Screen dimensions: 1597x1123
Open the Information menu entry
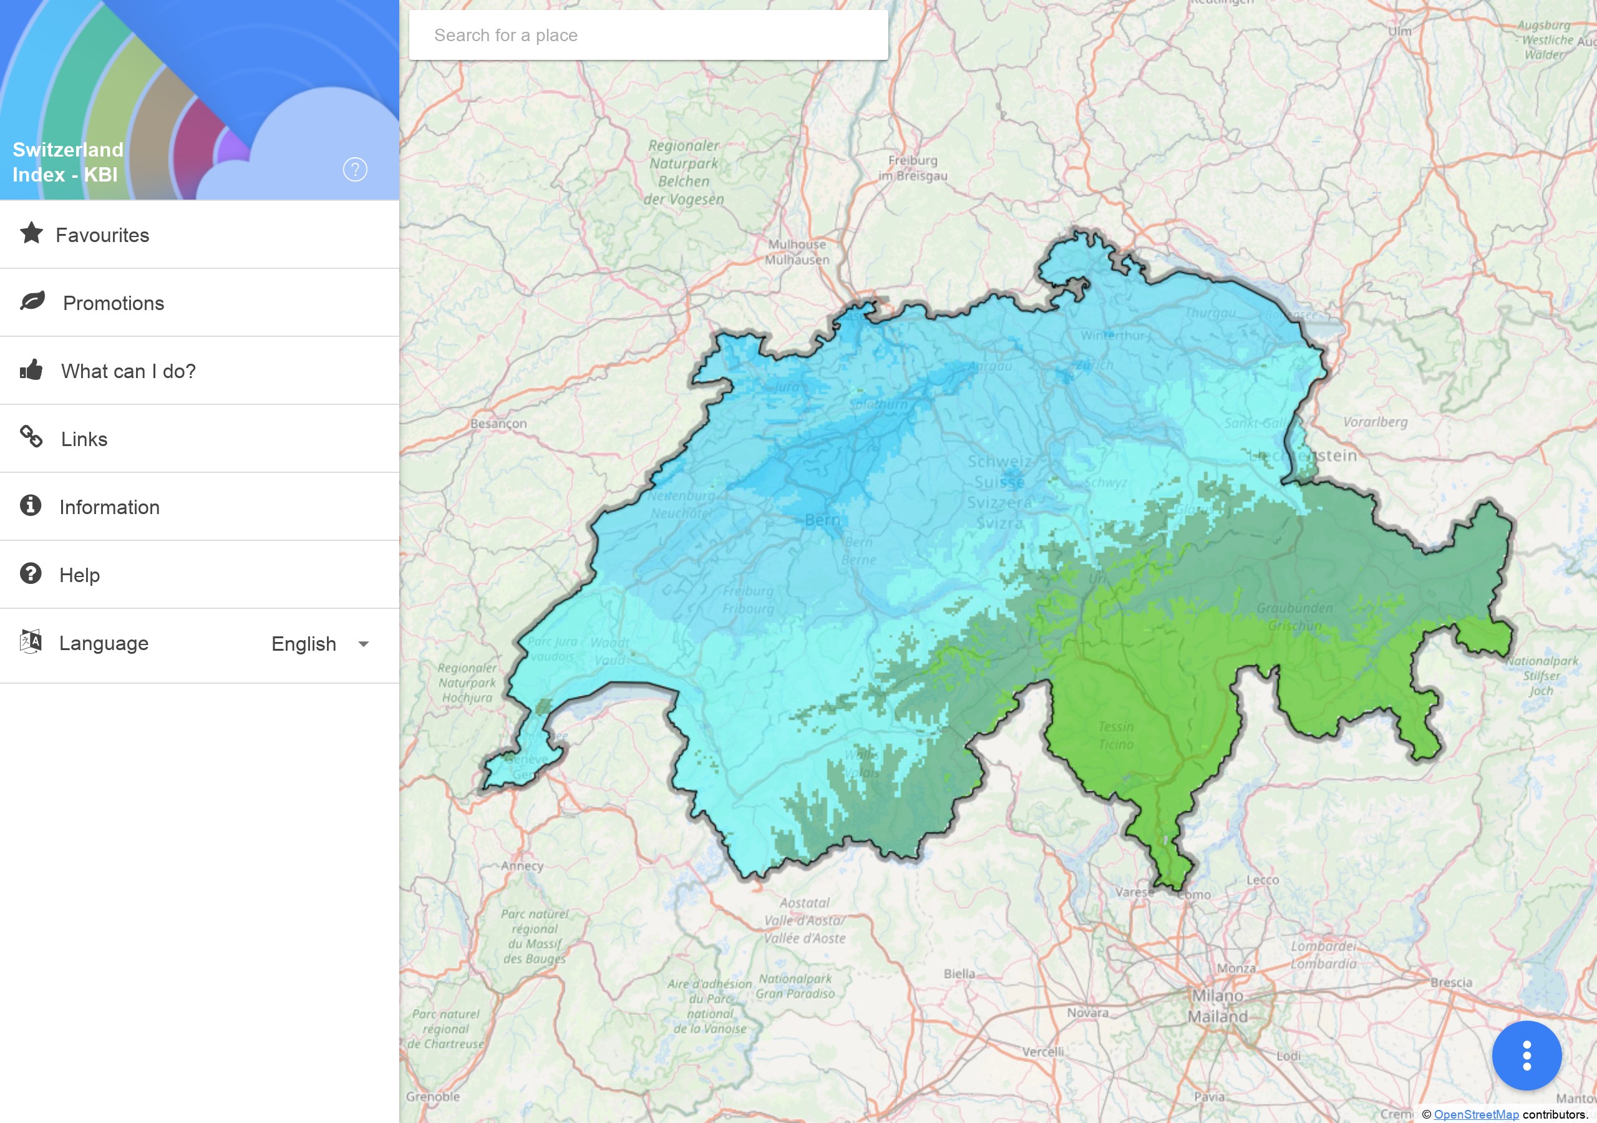109,507
